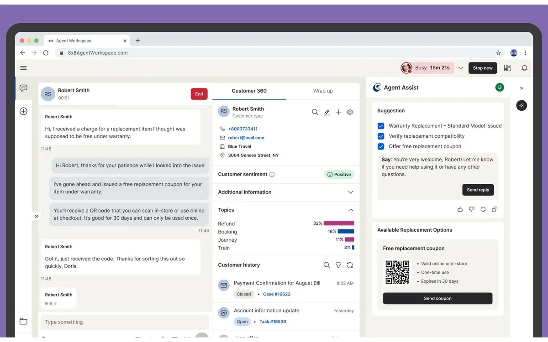Screen dimensions: 548x342
Task: Expand Additional information section
Action: coord(350,192)
